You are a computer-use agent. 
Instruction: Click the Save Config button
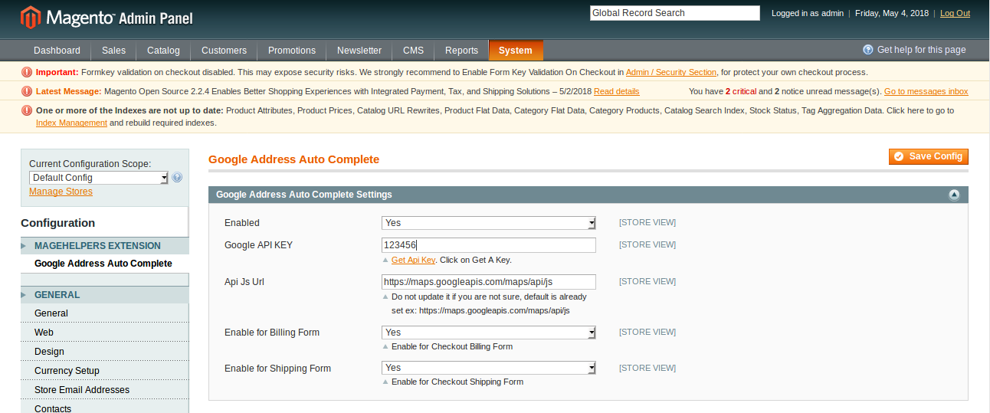coord(928,156)
